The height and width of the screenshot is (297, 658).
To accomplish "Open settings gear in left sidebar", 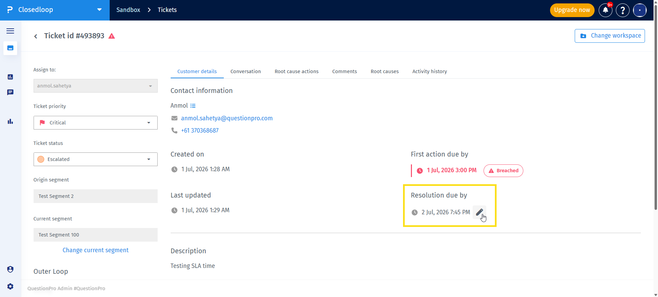I will point(10,286).
